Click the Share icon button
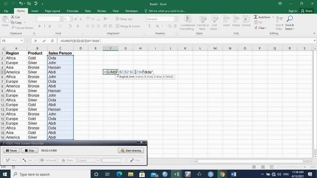This screenshot has height=178, width=317. (306, 11)
